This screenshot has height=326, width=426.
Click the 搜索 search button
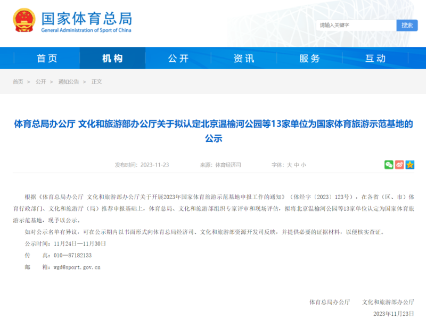point(407,25)
